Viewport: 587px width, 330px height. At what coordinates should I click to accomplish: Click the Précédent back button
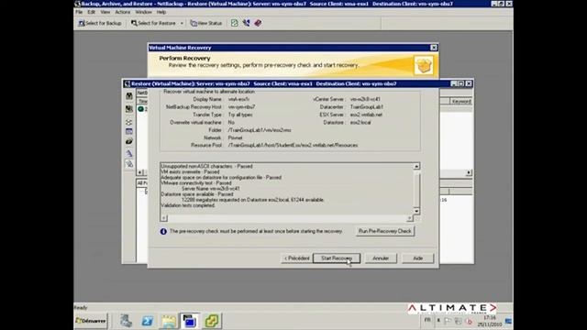[x=296, y=258]
